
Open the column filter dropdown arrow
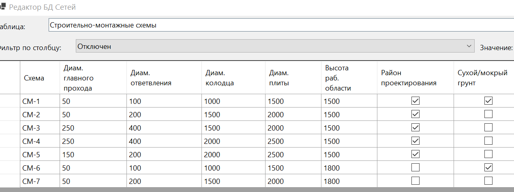pyautogui.click(x=469, y=46)
